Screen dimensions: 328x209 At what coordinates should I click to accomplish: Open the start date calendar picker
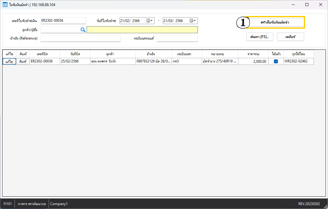[x=150, y=21]
